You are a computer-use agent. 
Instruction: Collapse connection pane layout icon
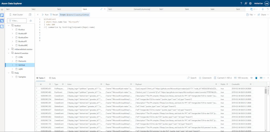30,15
